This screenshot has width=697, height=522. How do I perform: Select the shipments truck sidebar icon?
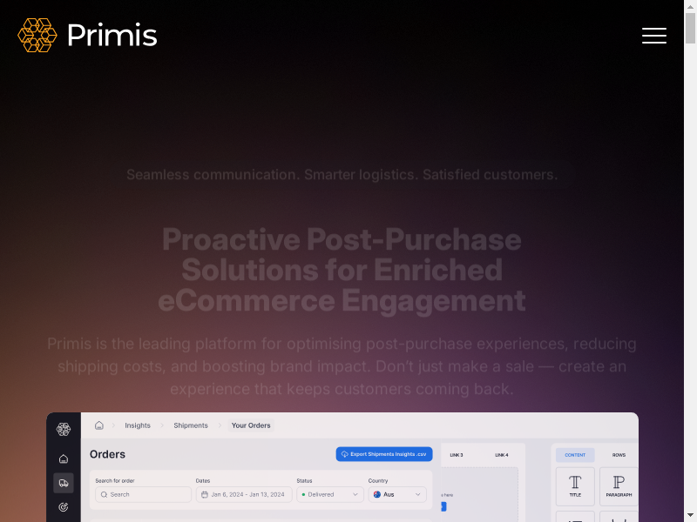pos(64,483)
